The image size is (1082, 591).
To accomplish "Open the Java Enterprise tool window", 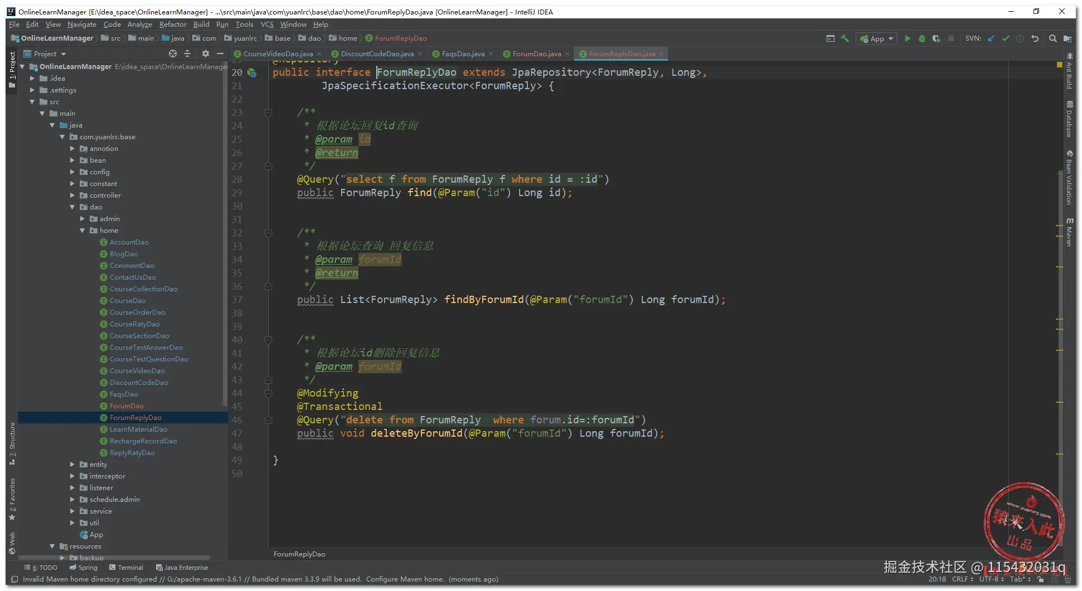I will [182, 568].
